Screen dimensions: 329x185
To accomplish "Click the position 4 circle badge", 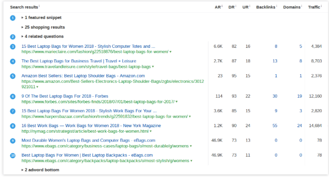I will pos(12,61).
